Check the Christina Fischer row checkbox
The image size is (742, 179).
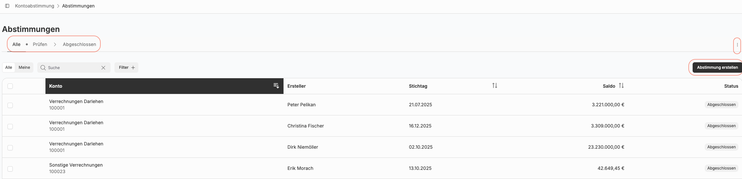point(10,127)
